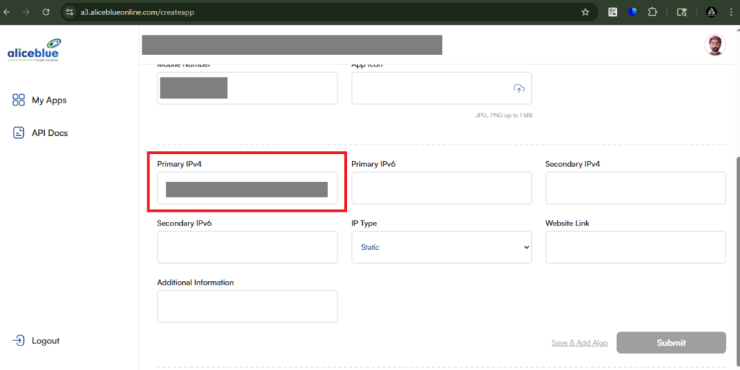The height and width of the screenshot is (370, 740).
Task: Click the aliceblue logo
Action: [x=33, y=50]
